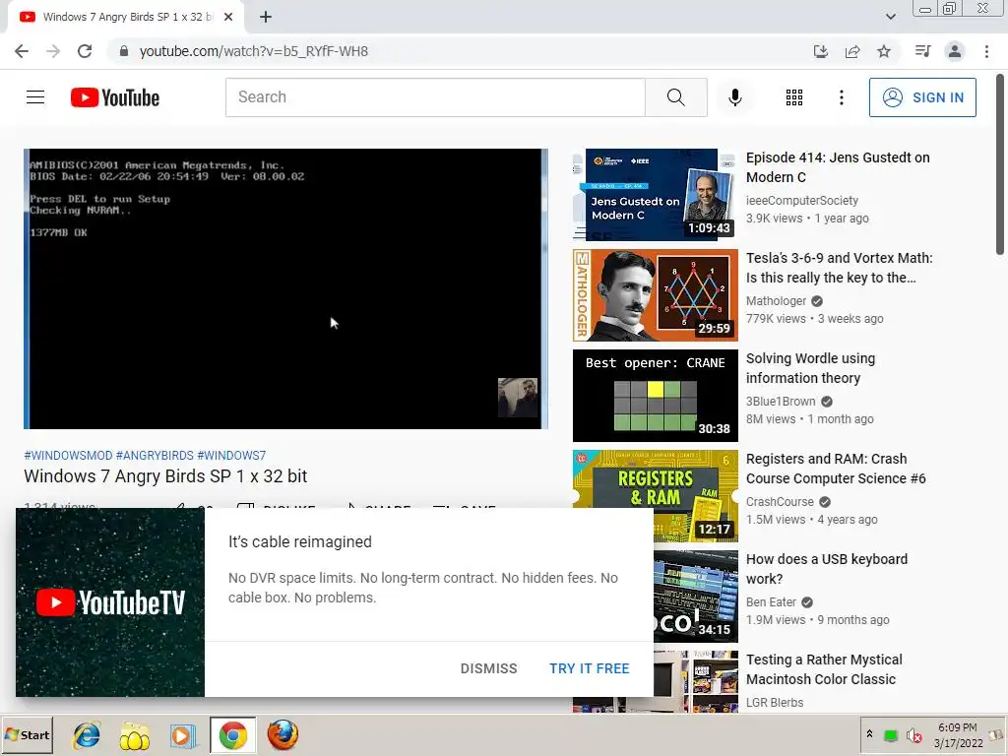Launch Internet Explorer from the taskbar
1008x756 pixels.
click(x=87, y=734)
